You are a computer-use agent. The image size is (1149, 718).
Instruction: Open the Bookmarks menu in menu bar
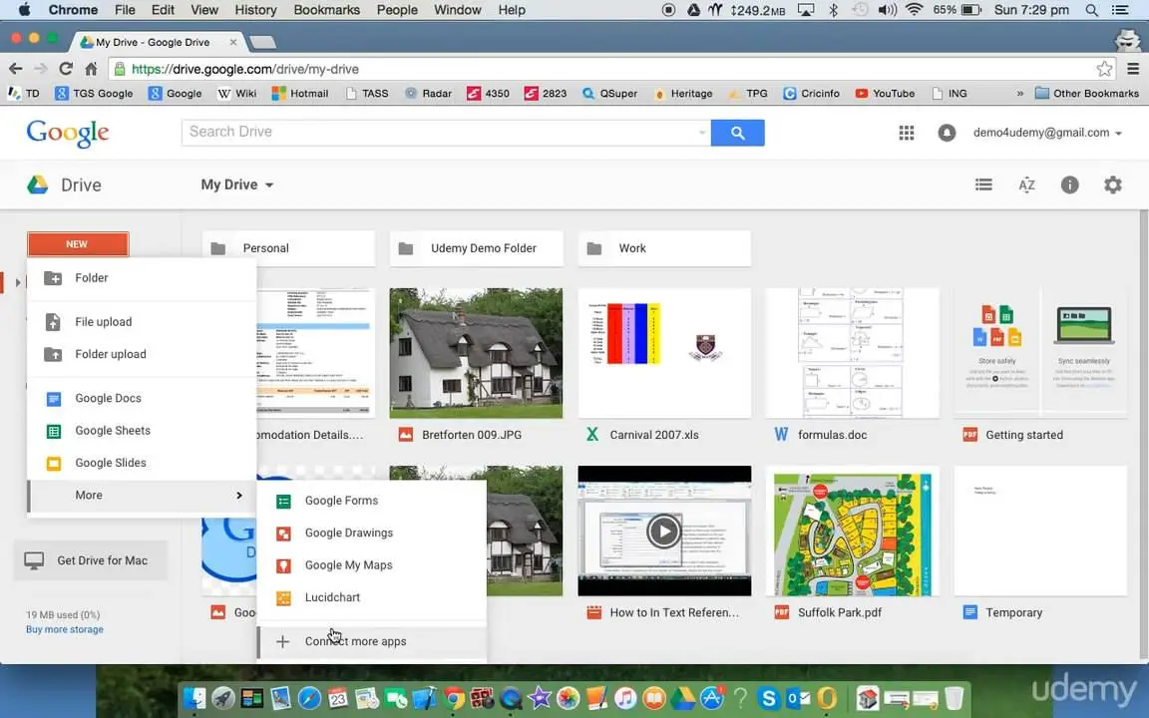coord(326,10)
